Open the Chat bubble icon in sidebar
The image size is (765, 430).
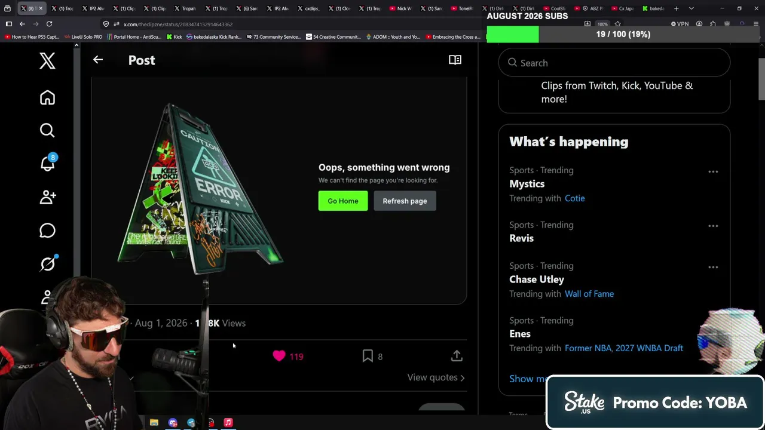(47, 231)
